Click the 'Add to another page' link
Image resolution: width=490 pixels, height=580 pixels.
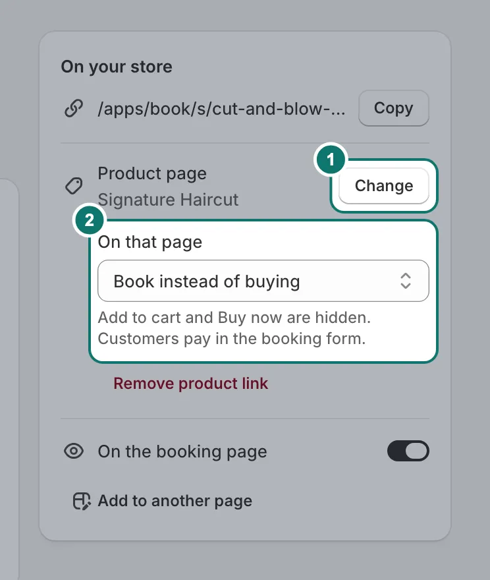coord(175,501)
